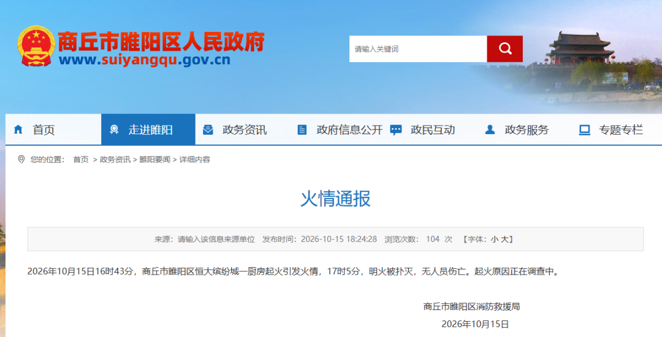Open the 政务资讯 navigation tab
Image resolution: width=662 pixels, height=337 pixels.
coord(242,129)
